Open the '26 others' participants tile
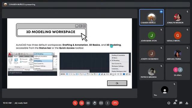 point(178,72)
